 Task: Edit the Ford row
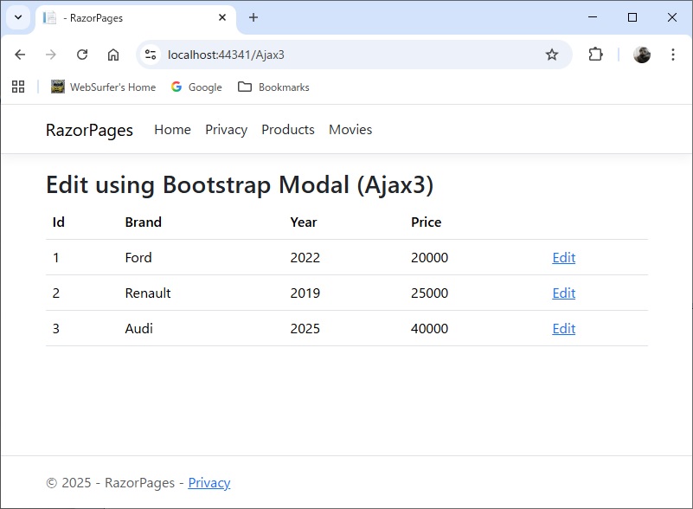coord(563,257)
